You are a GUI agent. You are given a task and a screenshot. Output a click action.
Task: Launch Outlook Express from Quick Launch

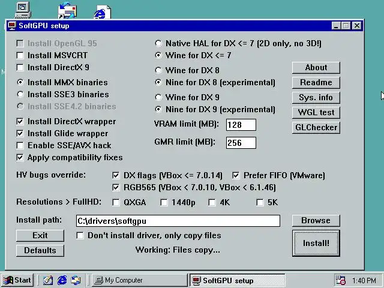coord(76,280)
